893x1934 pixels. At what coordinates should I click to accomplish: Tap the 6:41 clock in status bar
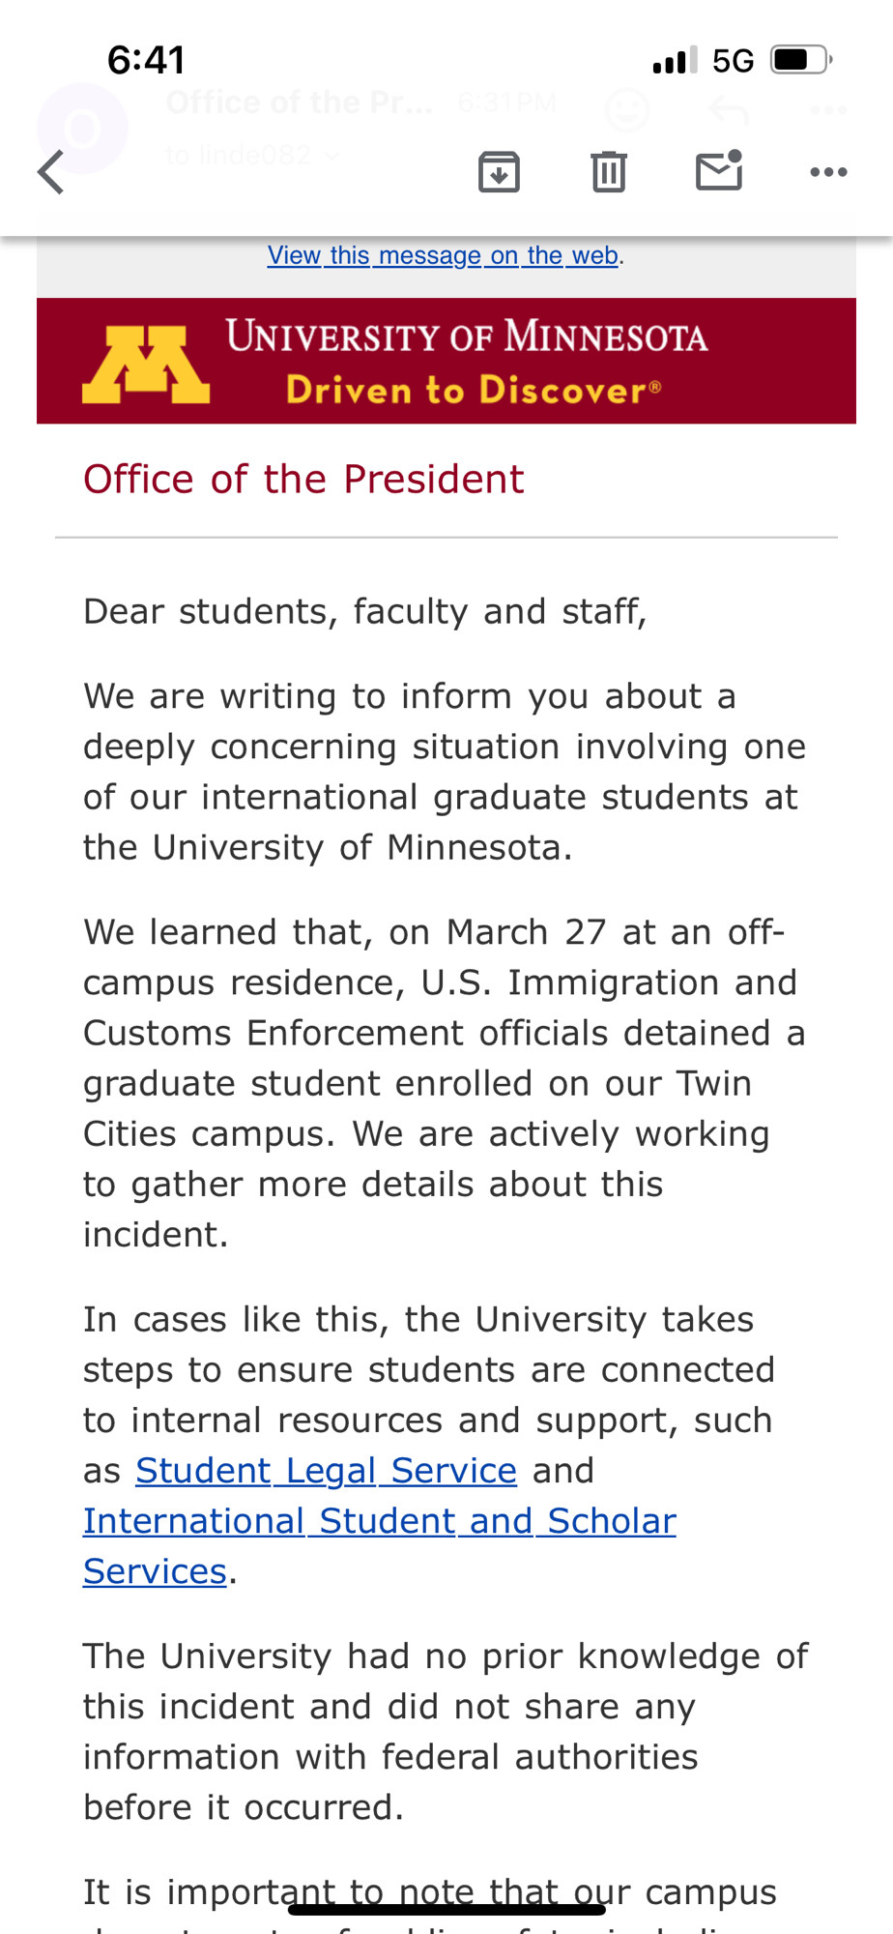coord(146,60)
